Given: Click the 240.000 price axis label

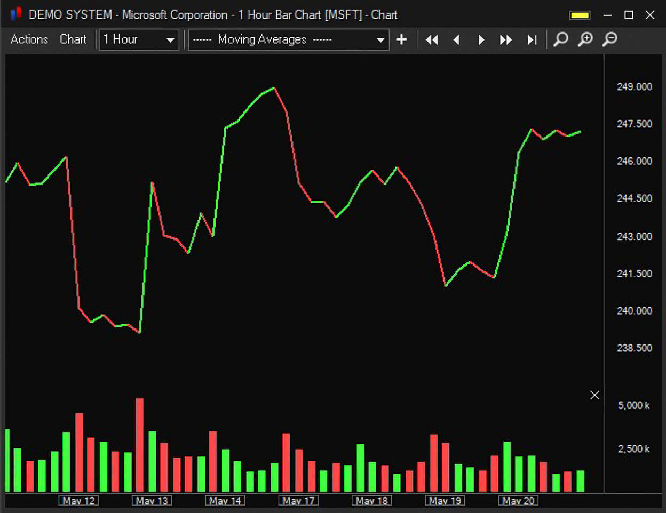Looking at the screenshot, I should [x=635, y=311].
